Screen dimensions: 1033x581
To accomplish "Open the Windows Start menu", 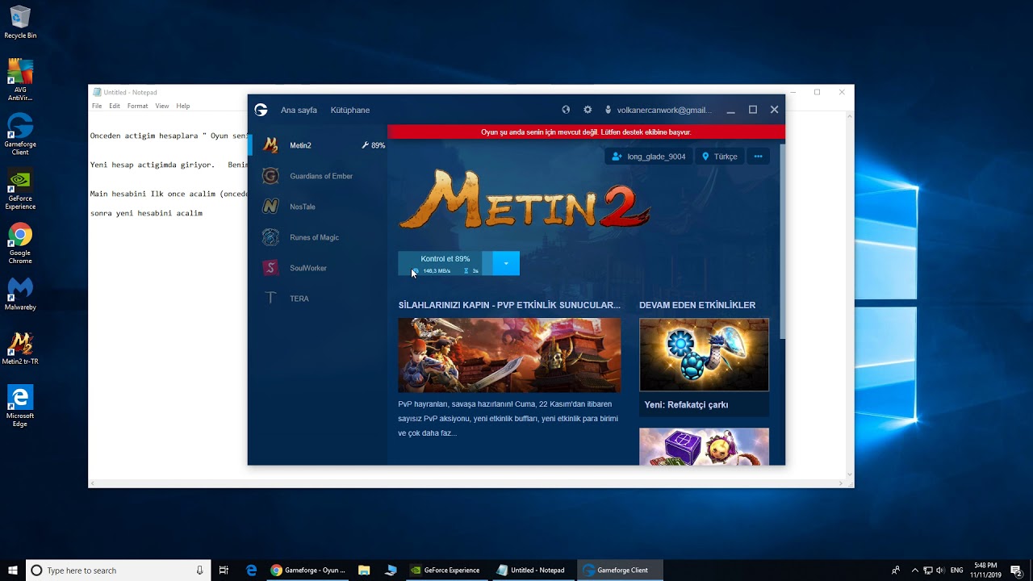I will point(13,570).
